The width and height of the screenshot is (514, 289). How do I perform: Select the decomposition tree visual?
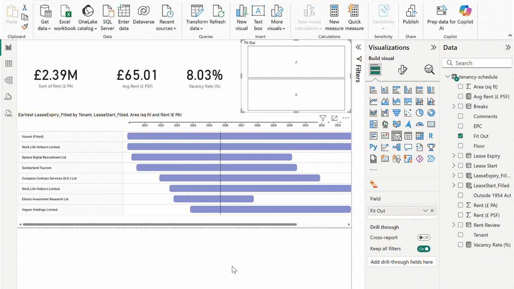396,147
